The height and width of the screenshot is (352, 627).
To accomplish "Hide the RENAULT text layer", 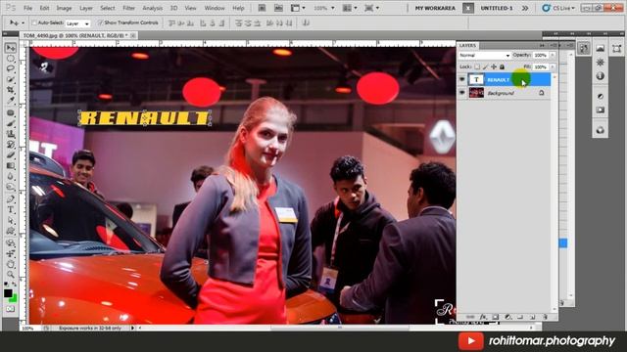I will pos(462,79).
